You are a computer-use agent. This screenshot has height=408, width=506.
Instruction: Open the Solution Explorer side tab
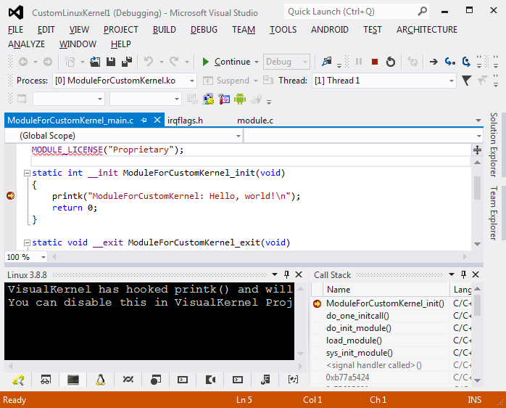[494, 144]
